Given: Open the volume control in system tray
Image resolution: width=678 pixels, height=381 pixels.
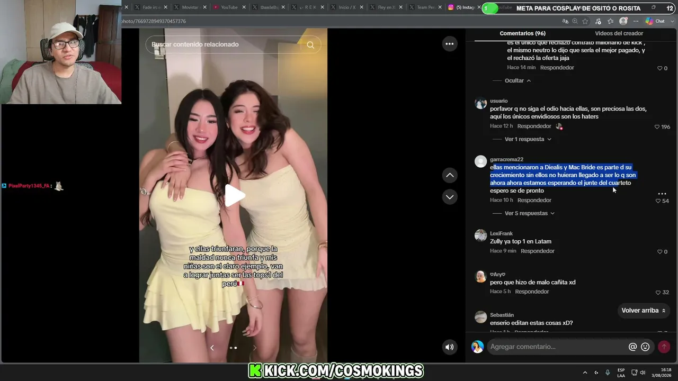Looking at the screenshot, I should (x=643, y=373).
